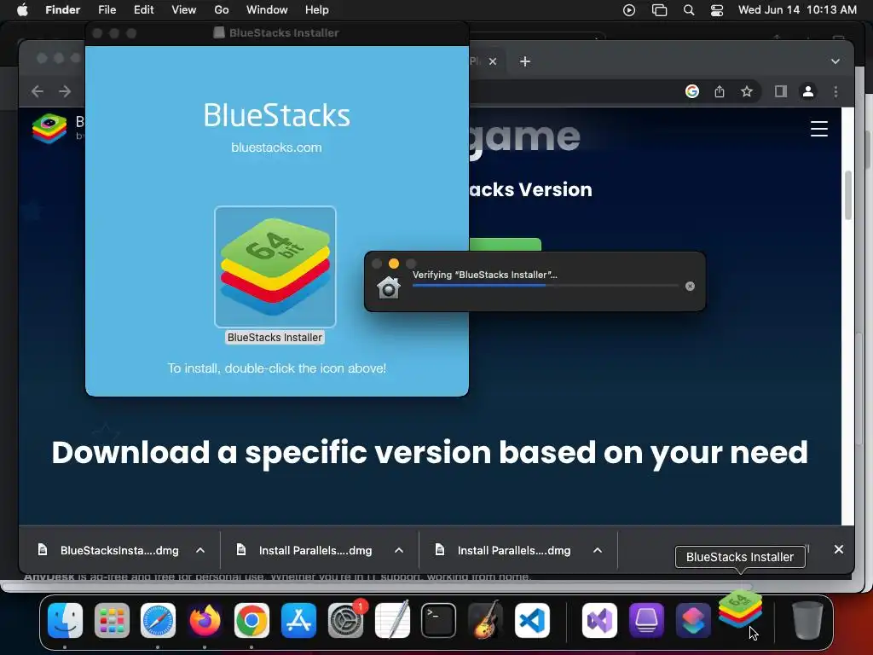Open the Edit menu

[x=143, y=10]
